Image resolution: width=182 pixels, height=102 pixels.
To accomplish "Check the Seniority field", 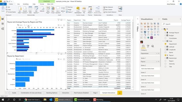I will (166, 64).
